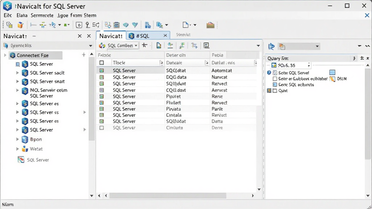This screenshot has width=372, height=209.
Task: Click the plus icon beside Connectert Fge
Action: point(84,55)
